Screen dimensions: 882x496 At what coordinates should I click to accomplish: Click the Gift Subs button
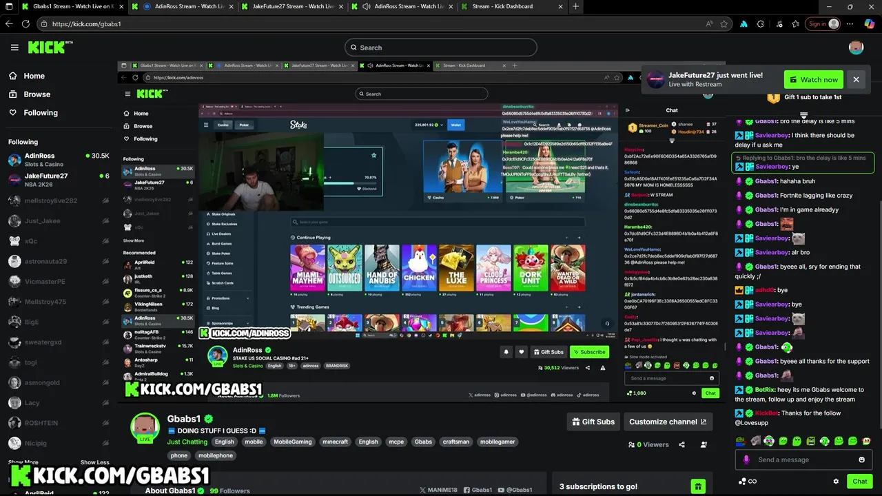point(593,422)
